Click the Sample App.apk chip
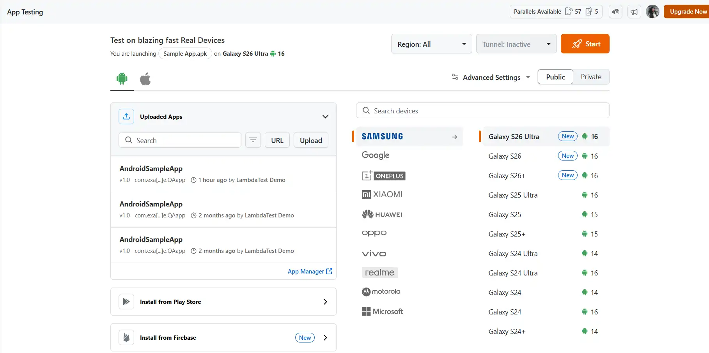Screen dimensions: 709x353 (185, 53)
